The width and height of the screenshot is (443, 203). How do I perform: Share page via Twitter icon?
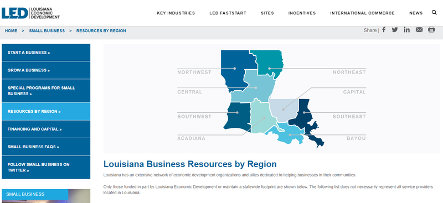point(395,30)
